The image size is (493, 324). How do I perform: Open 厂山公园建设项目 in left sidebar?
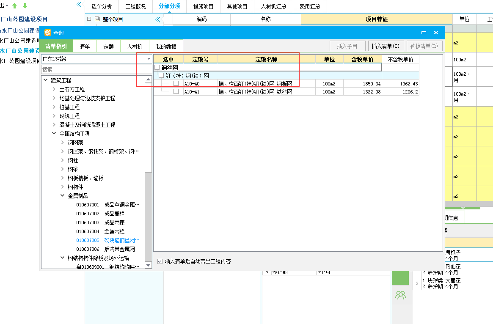[x=24, y=19]
